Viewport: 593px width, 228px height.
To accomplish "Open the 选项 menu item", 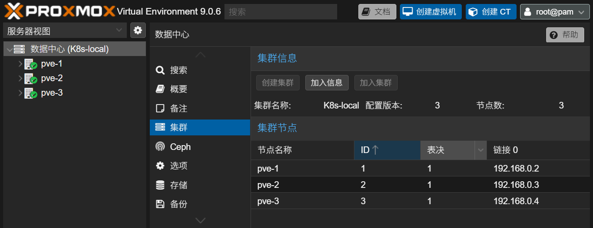I will point(200,166).
